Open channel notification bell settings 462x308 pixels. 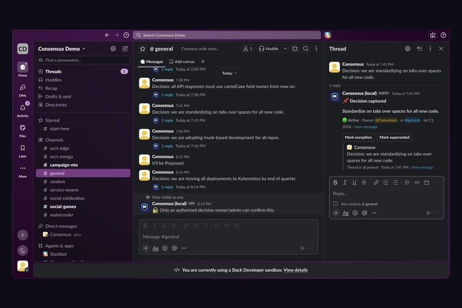(295, 49)
